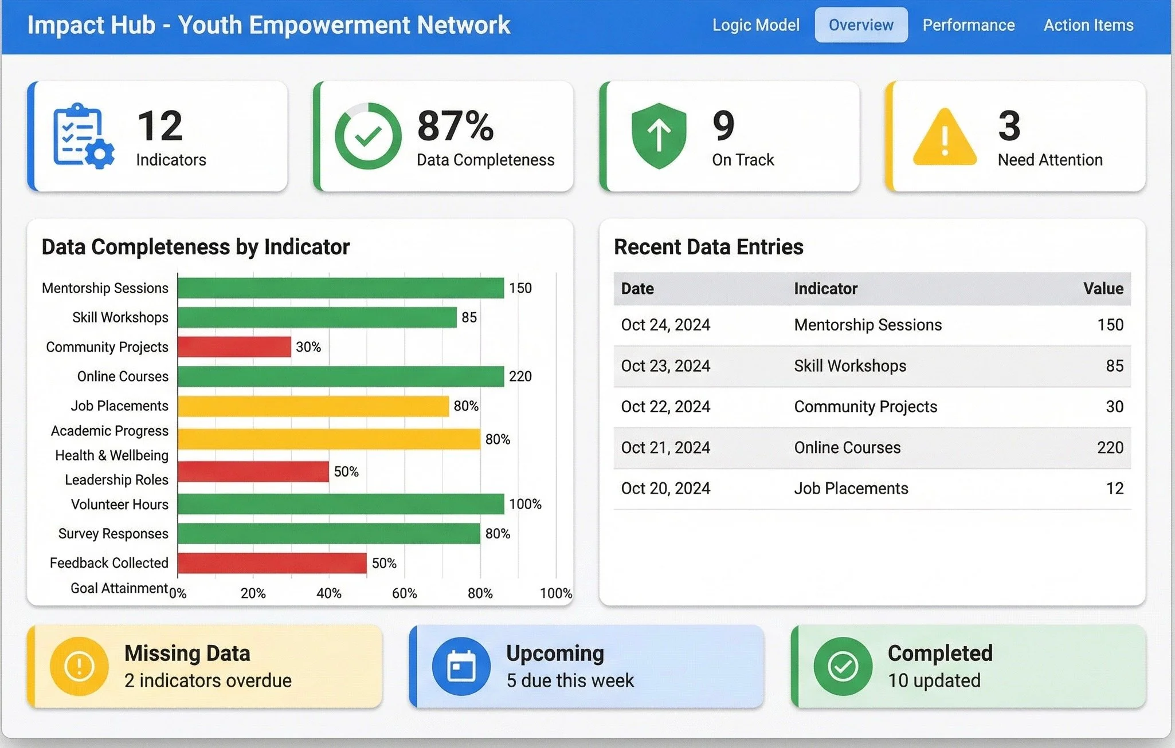Click the Missing Data exclamation circle icon
This screenshot has height=748, width=1175.
[x=79, y=666]
